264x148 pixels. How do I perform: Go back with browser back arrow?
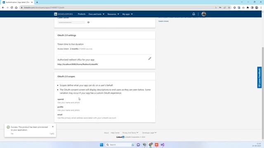point(3,7)
